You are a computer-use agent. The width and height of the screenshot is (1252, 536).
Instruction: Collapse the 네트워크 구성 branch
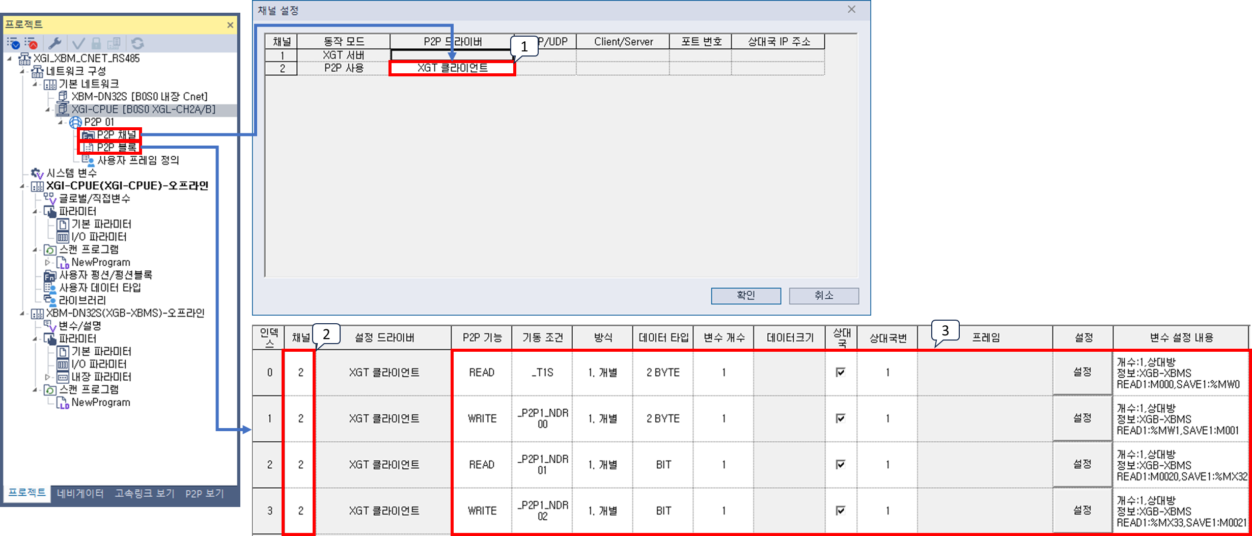pos(21,71)
